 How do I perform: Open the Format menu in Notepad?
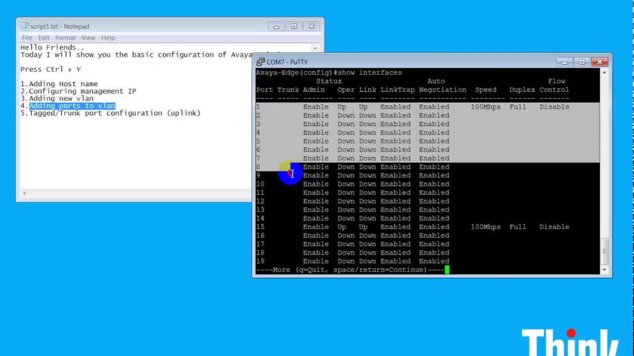tap(65, 38)
